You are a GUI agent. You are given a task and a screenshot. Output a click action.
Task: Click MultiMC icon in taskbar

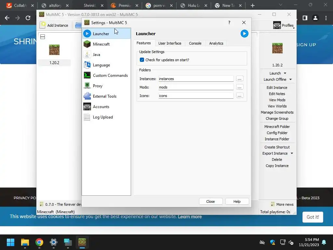(82, 242)
